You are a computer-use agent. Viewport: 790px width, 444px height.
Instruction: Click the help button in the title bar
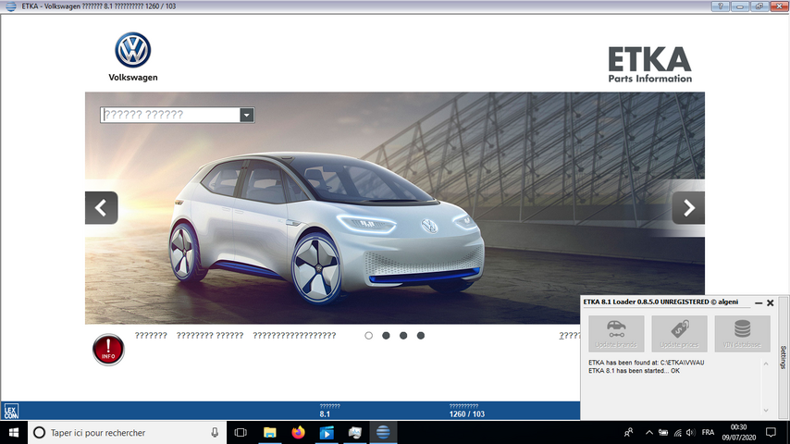(x=720, y=6)
